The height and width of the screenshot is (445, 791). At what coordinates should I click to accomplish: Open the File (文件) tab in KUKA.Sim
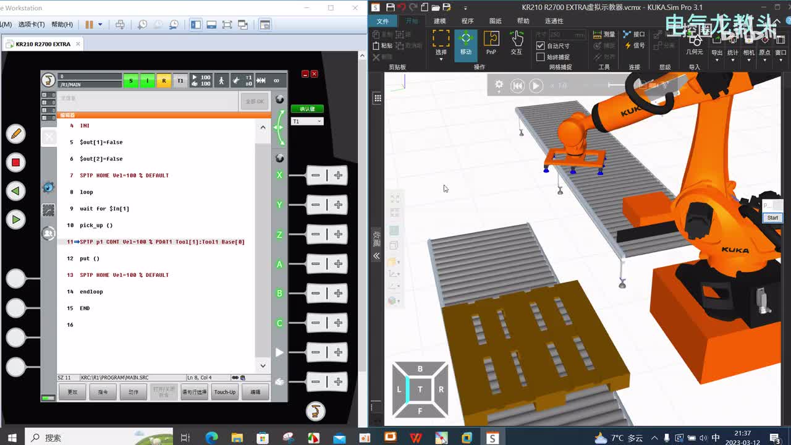tap(383, 21)
